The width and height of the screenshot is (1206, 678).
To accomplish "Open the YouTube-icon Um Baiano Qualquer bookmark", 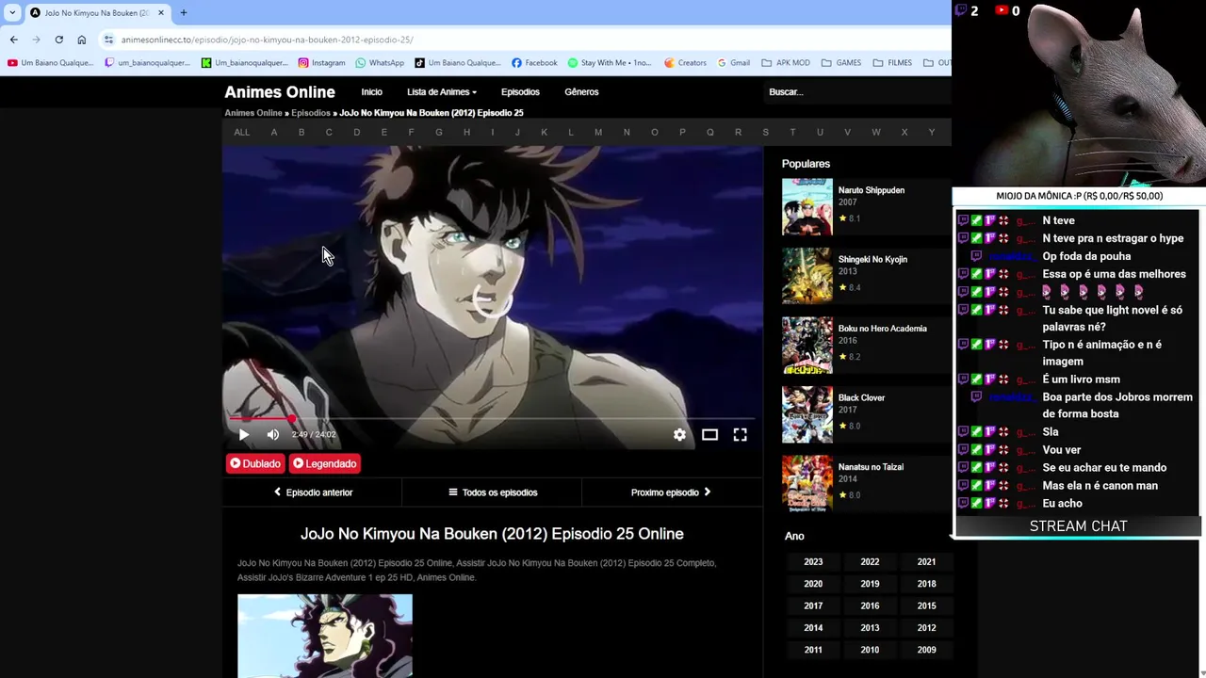I will tap(51, 63).
